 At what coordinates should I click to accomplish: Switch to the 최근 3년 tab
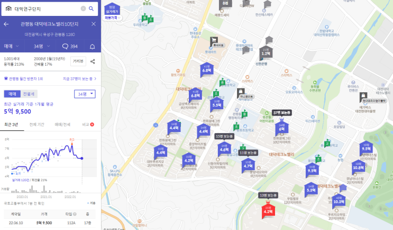(11, 125)
